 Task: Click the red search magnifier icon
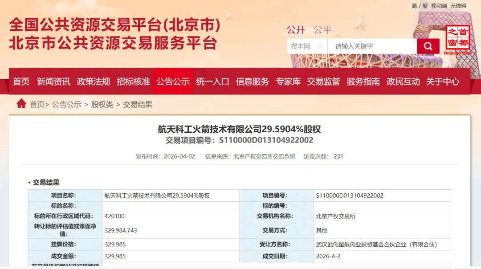coord(428,46)
